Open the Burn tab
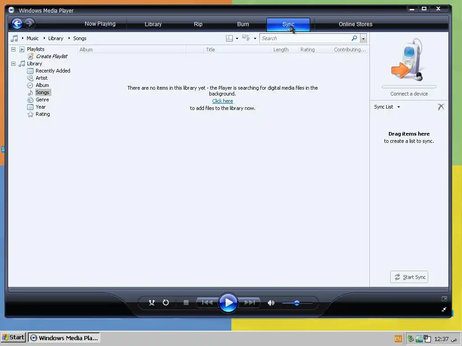The height and width of the screenshot is (346, 462). [x=243, y=24]
